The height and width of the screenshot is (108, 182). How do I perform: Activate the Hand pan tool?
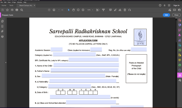coord(73,10)
